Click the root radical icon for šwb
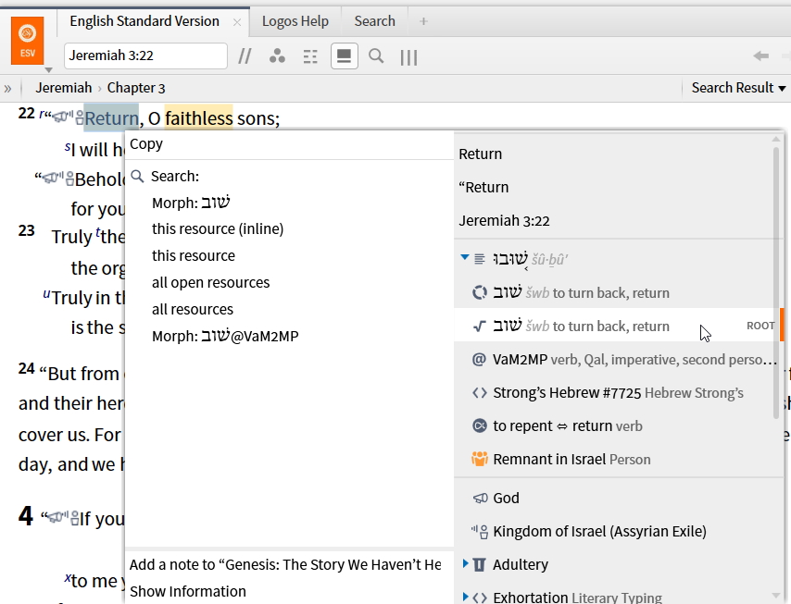Viewport: 791px width, 604px height. tap(479, 326)
